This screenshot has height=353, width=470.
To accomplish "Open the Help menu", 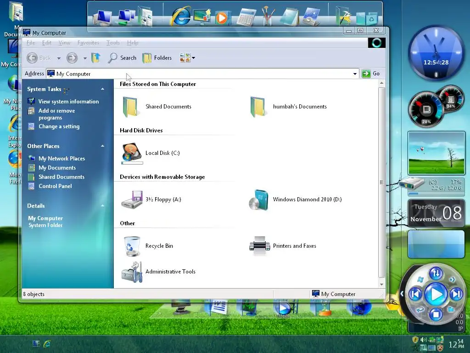I will click(133, 43).
